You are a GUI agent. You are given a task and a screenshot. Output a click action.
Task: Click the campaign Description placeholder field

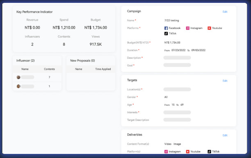[x=177, y=58]
